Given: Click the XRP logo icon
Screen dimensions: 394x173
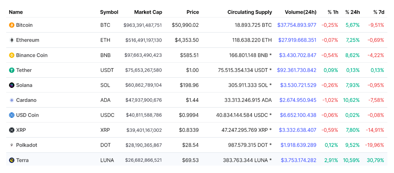Looking at the screenshot, I should pyautogui.click(x=12, y=130).
